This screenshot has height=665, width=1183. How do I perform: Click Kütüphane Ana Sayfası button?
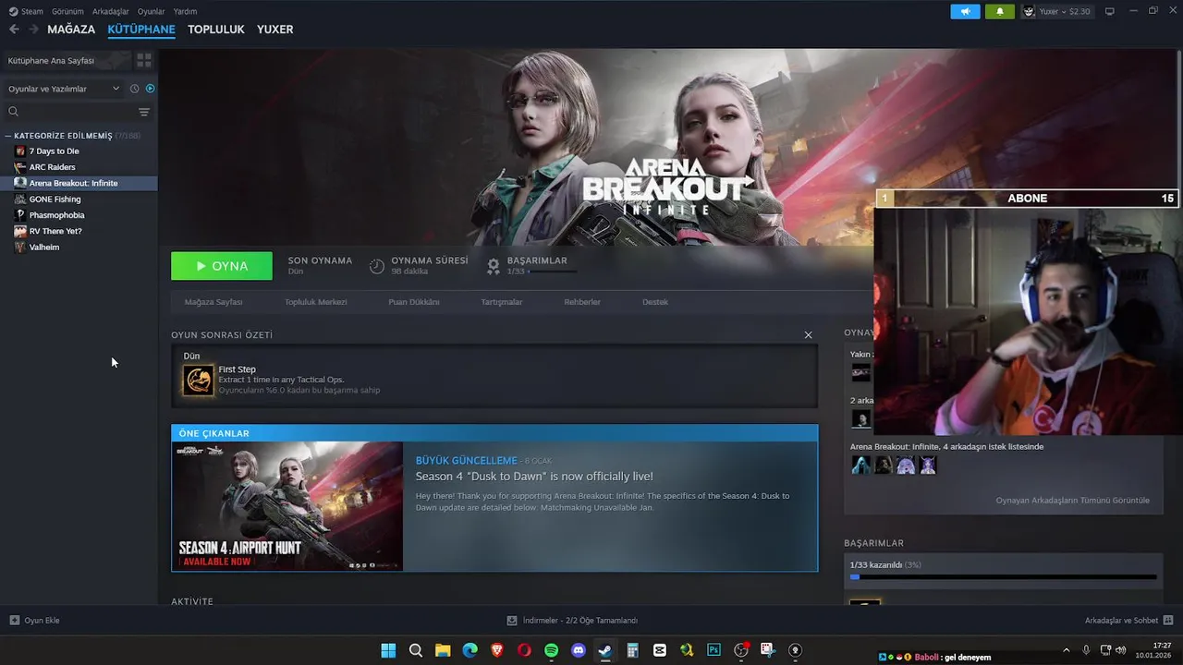(x=66, y=60)
